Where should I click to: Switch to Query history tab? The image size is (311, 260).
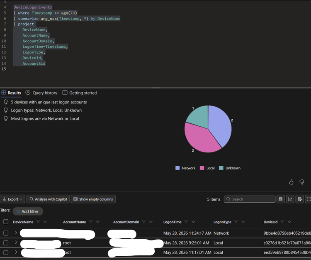point(41,93)
